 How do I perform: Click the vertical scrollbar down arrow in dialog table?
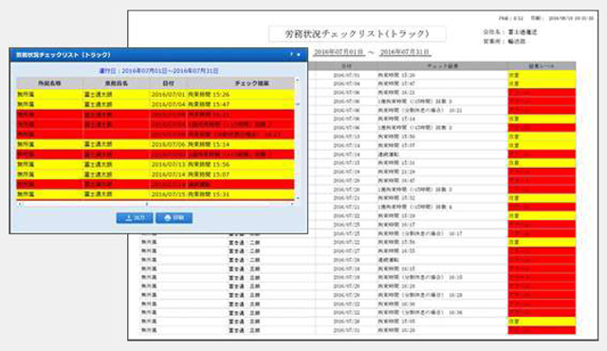pos(297,198)
